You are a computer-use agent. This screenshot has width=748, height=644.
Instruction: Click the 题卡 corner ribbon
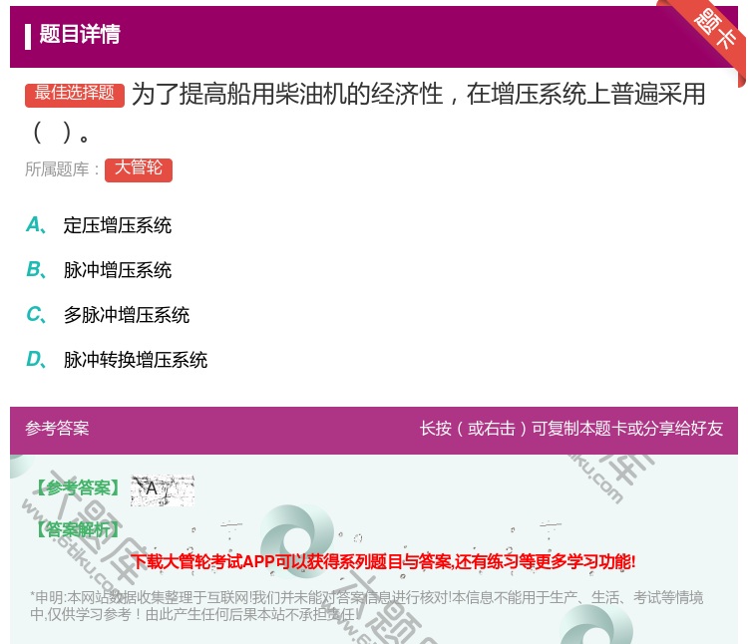point(715,30)
